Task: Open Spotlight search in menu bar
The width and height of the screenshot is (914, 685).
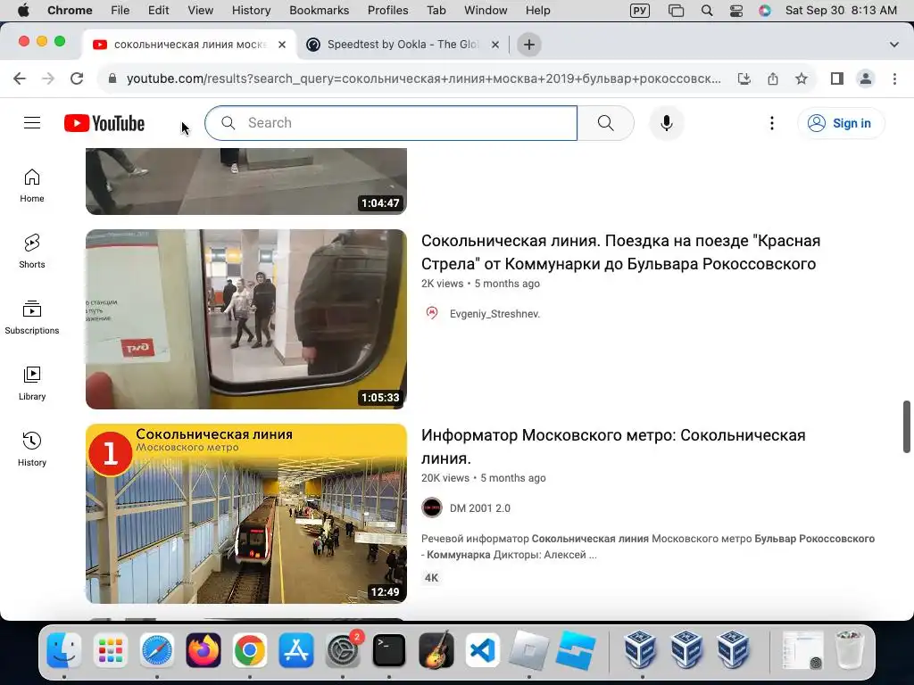Action: (x=707, y=11)
